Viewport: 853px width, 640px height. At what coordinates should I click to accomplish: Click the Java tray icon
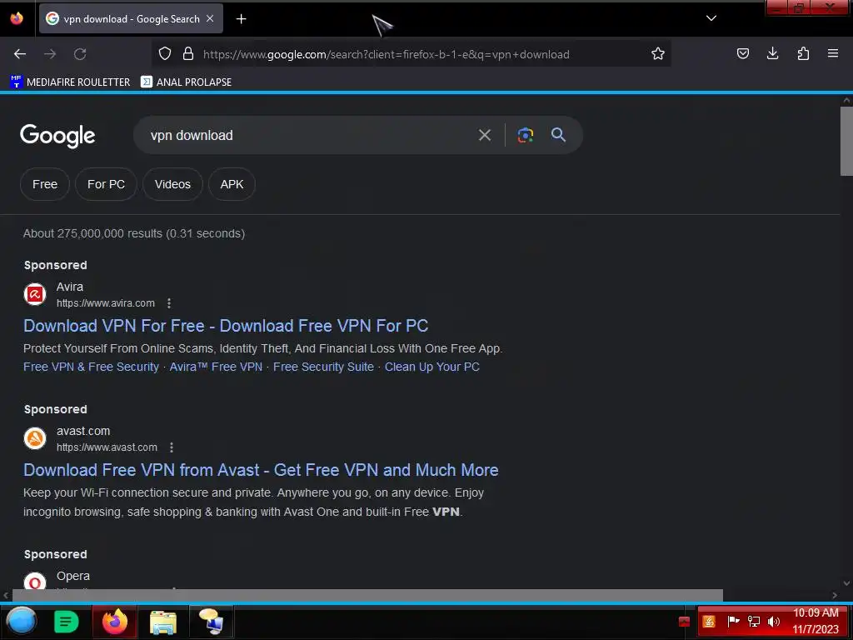pos(709,622)
